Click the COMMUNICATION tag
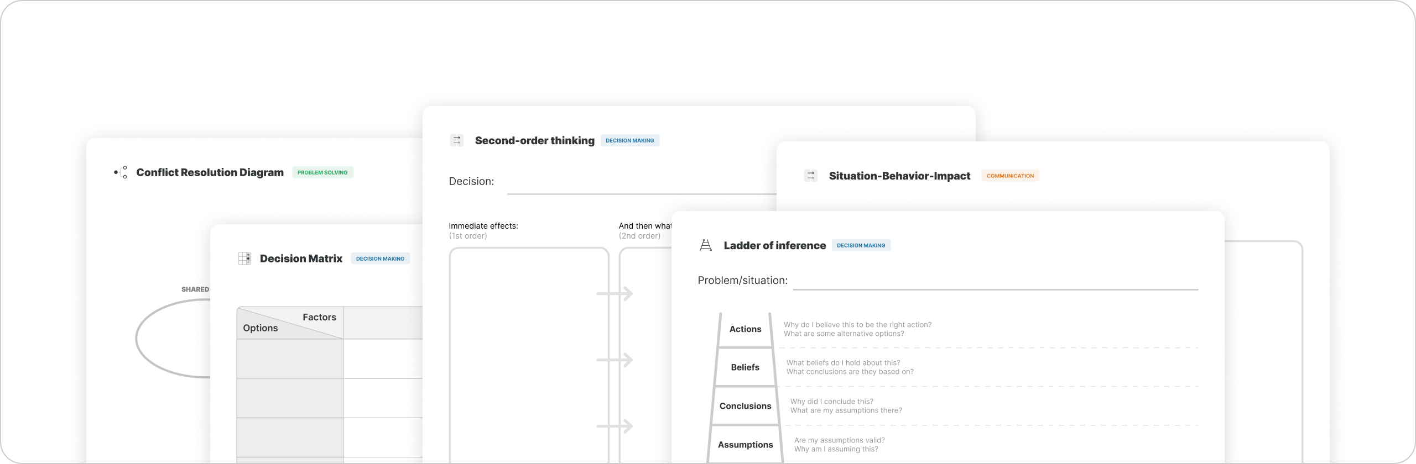The width and height of the screenshot is (1416, 464). tap(1010, 176)
